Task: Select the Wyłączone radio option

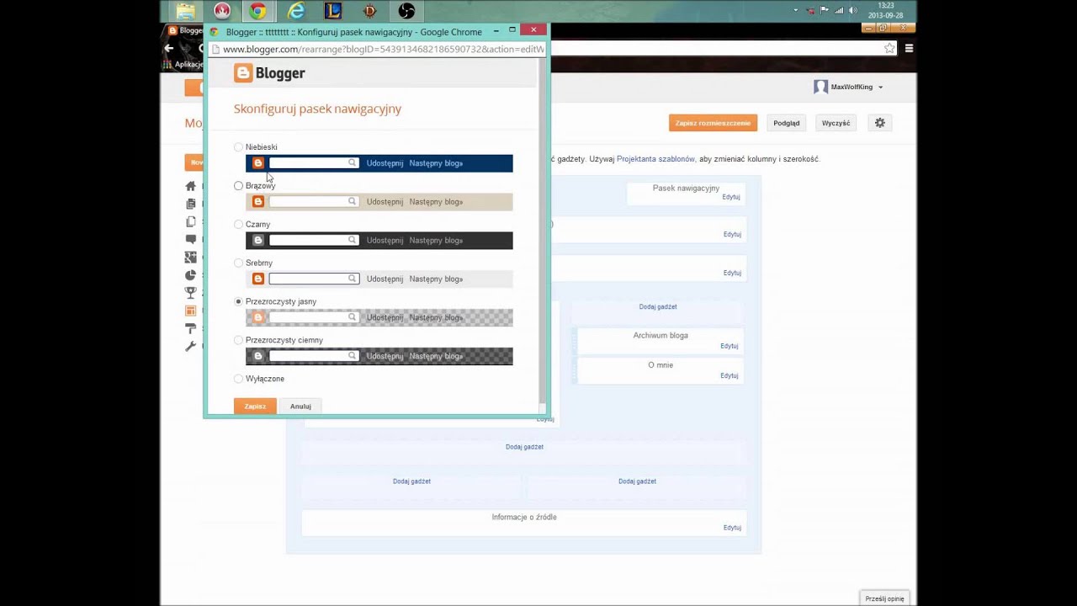Action: 238,379
